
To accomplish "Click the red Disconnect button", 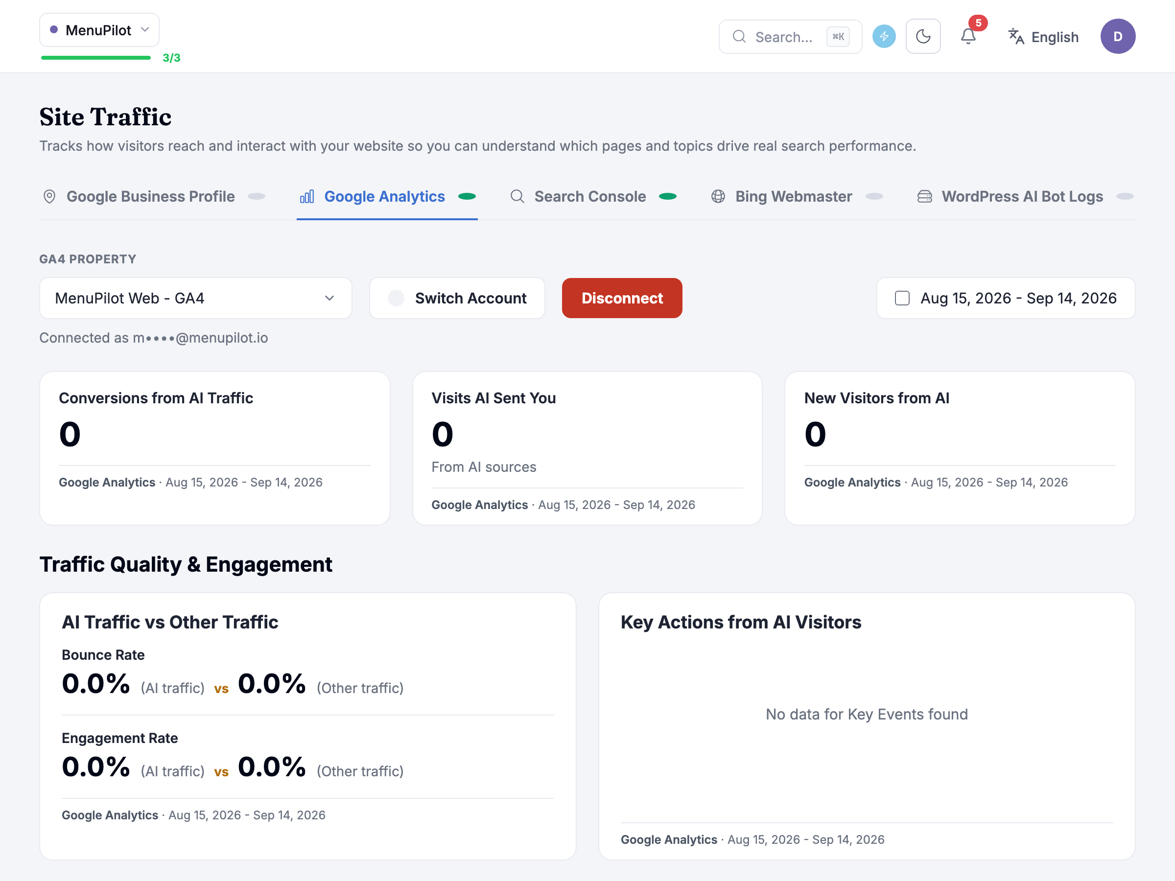I will point(622,298).
